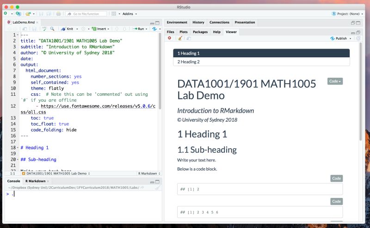Click Knit to render document
Viewport: 370px width, 228px height.
click(x=67, y=29)
